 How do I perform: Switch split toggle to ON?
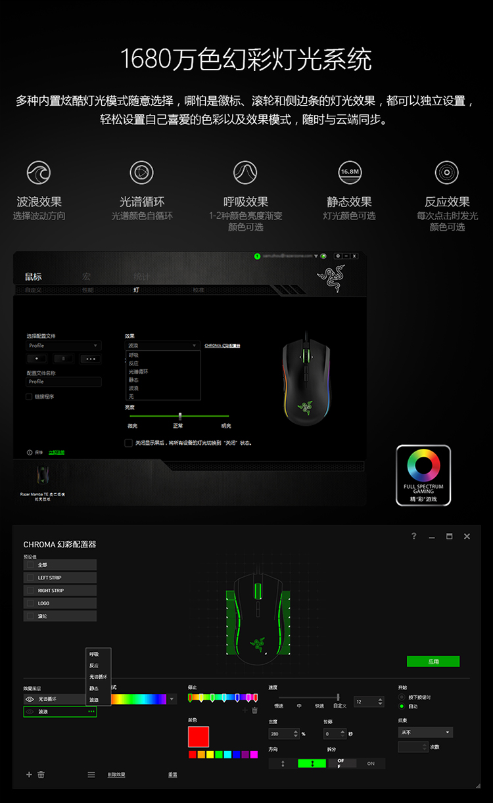point(371,764)
